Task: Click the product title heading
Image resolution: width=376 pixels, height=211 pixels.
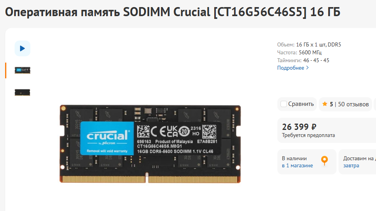Action: tap(173, 12)
